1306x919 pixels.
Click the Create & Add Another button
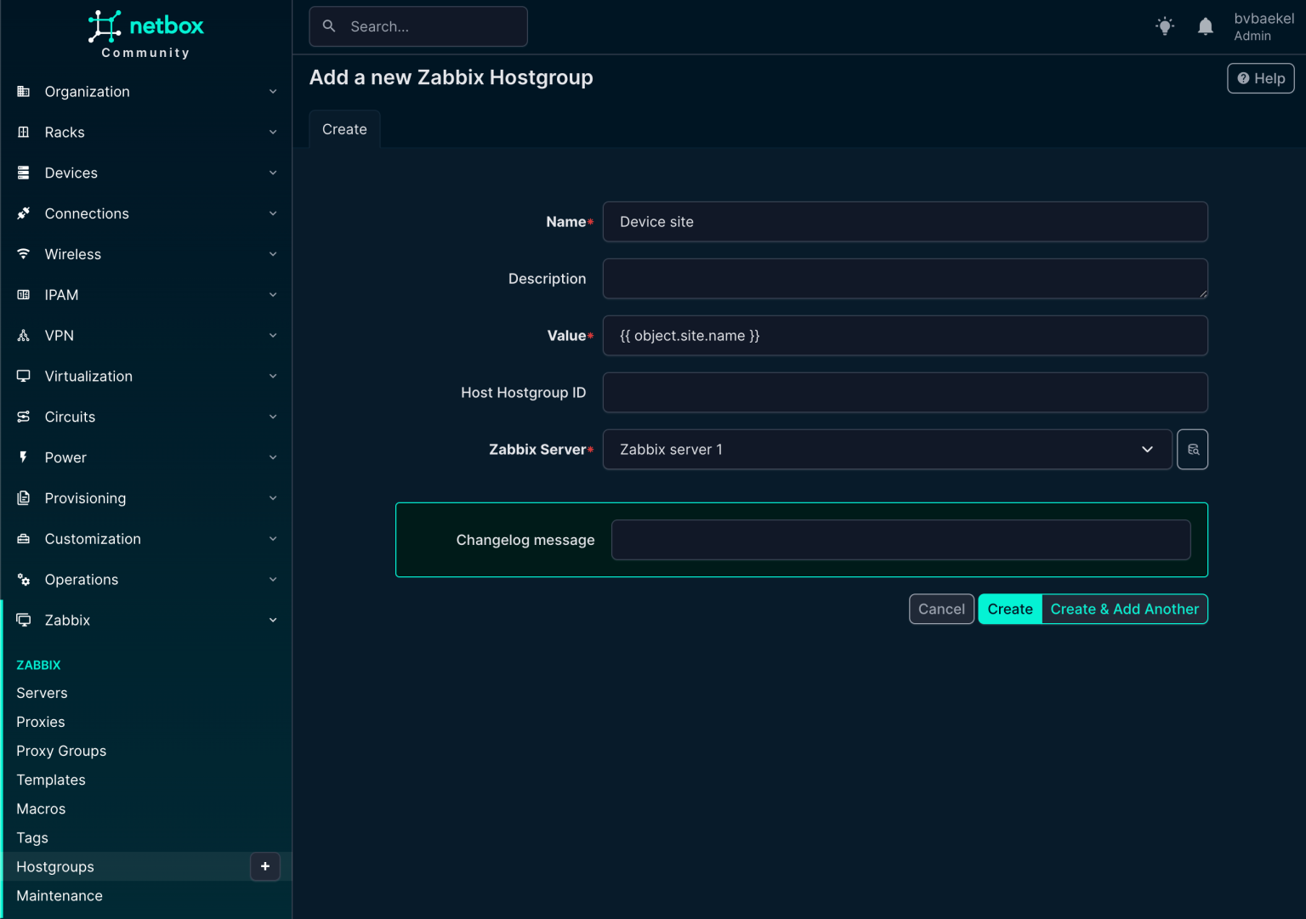(1124, 609)
